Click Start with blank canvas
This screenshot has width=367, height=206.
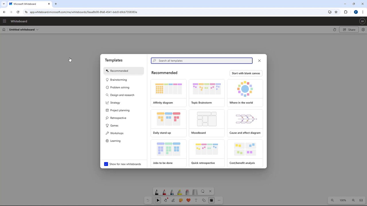tap(246, 73)
